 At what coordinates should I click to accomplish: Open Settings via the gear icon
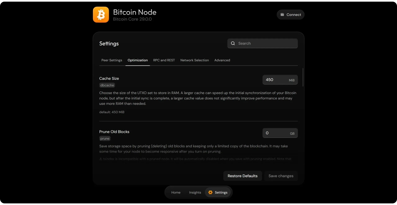pyautogui.click(x=211, y=192)
